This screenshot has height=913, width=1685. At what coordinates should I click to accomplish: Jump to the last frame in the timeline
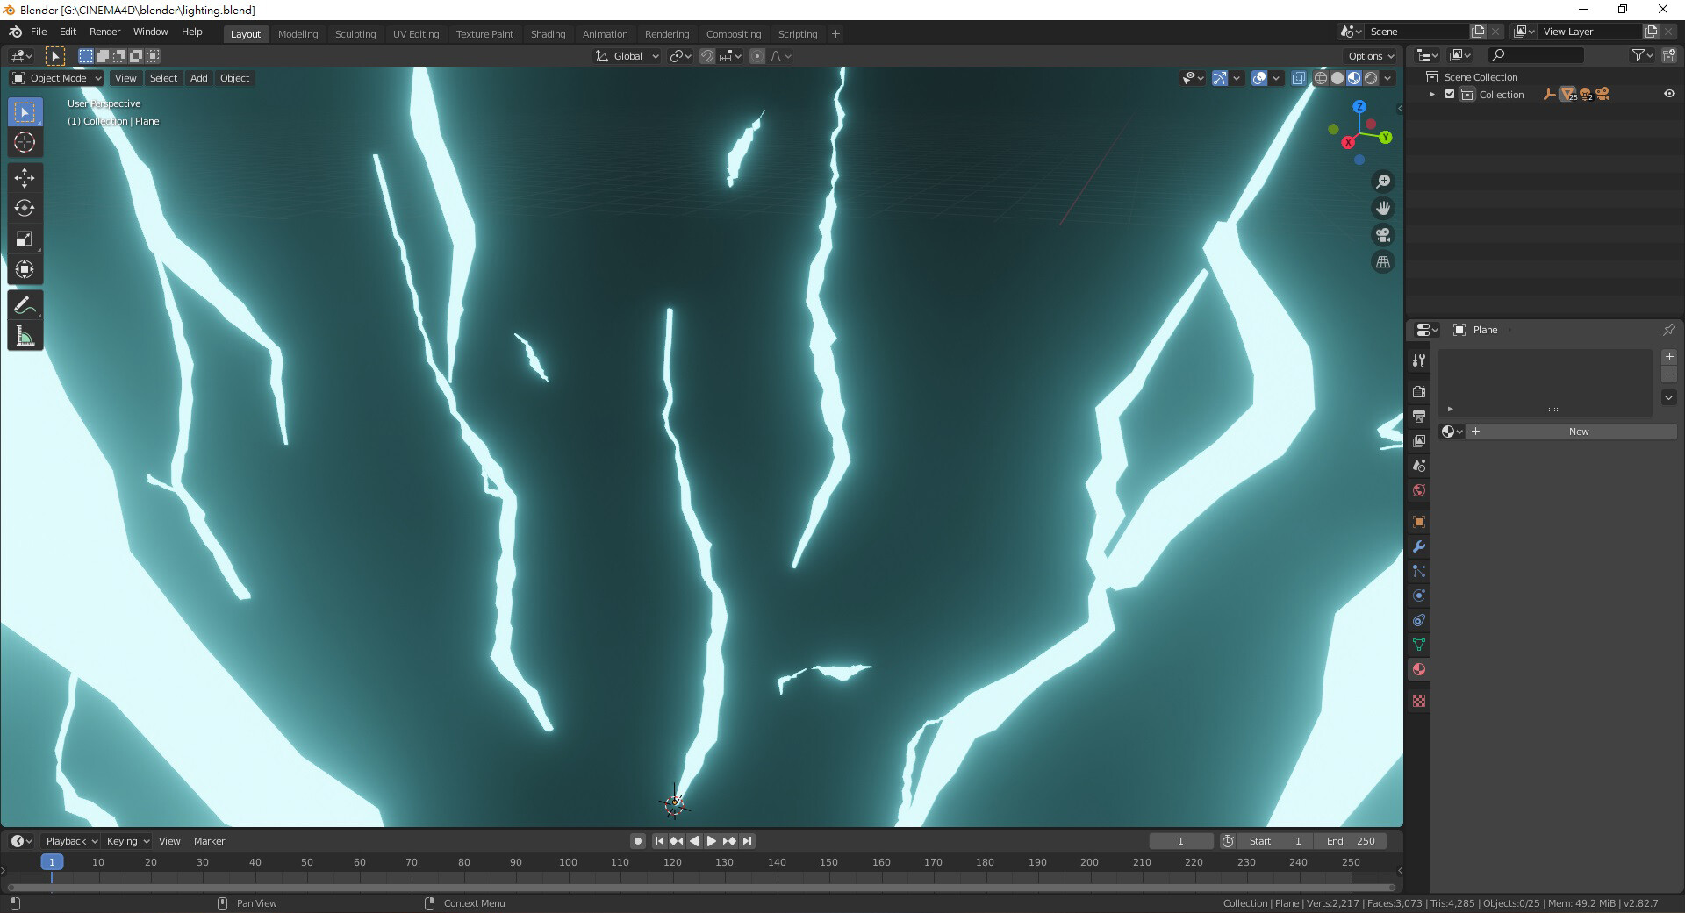[747, 840]
